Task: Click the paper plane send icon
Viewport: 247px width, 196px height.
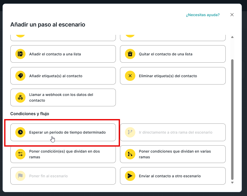Action: pyautogui.click(x=130, y=176)
